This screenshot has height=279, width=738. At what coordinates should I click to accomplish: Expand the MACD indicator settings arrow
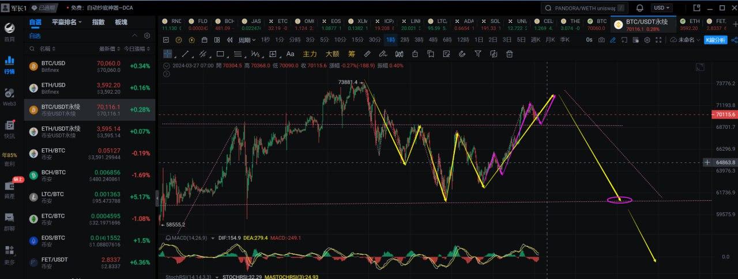coord(212,238)
